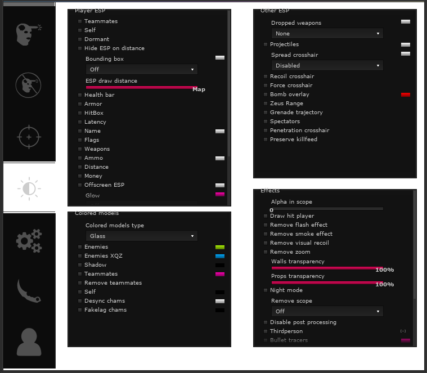The image size is (427, 373).
Task: Open the Dropped weapons dropdown
Action: [327, 34]
